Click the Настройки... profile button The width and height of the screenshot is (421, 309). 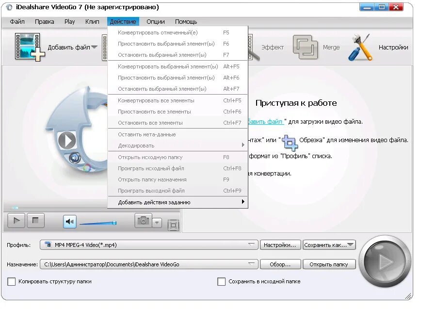[x=280, y=245]
